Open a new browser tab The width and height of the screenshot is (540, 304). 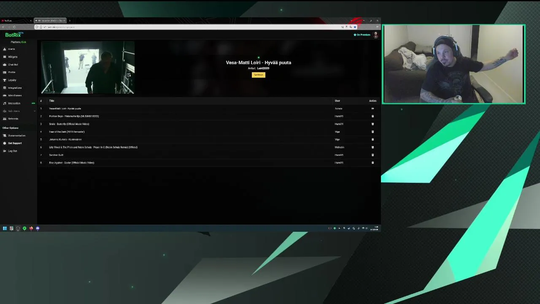click(70, 21)
